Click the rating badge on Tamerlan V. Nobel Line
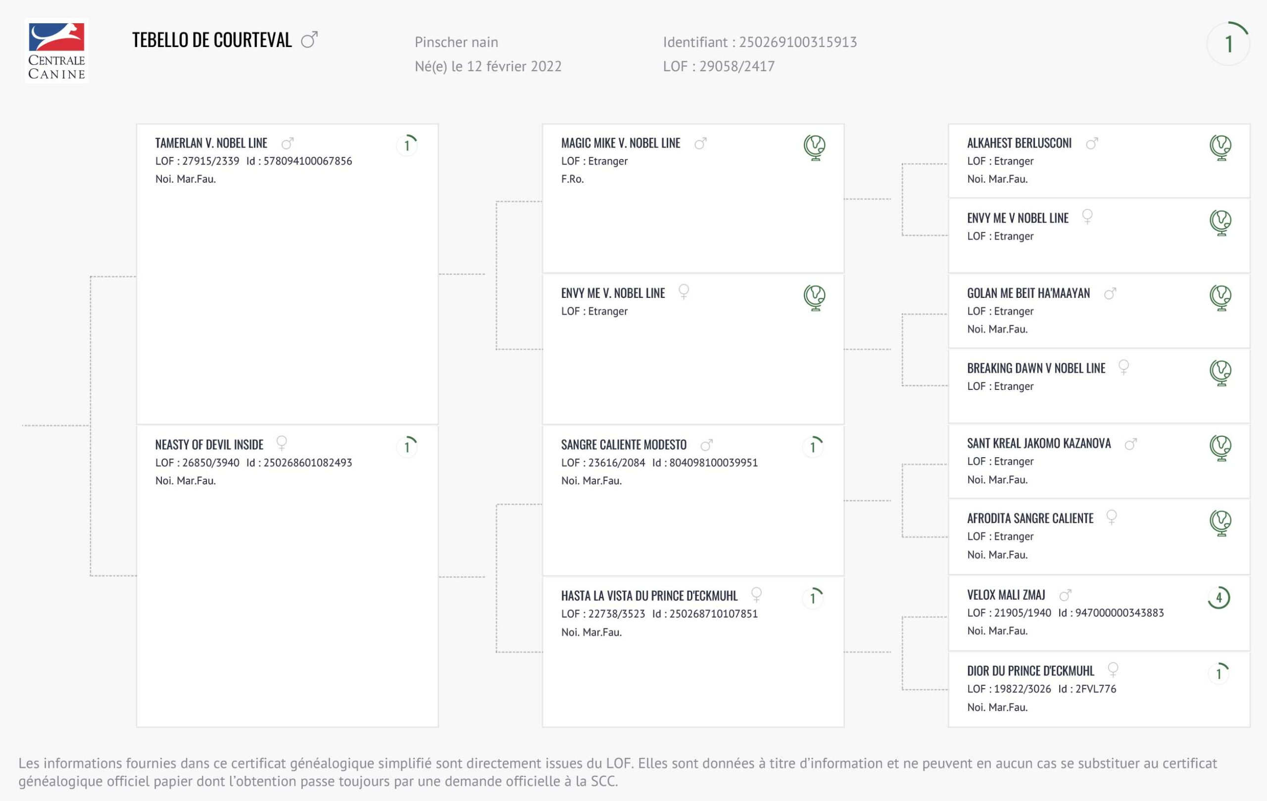This screenshot has width=1267, height=801. pyautogui.click(x=407, y=145)
